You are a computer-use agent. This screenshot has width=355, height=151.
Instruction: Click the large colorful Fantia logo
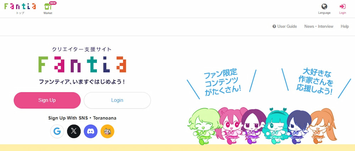point(82,64)
